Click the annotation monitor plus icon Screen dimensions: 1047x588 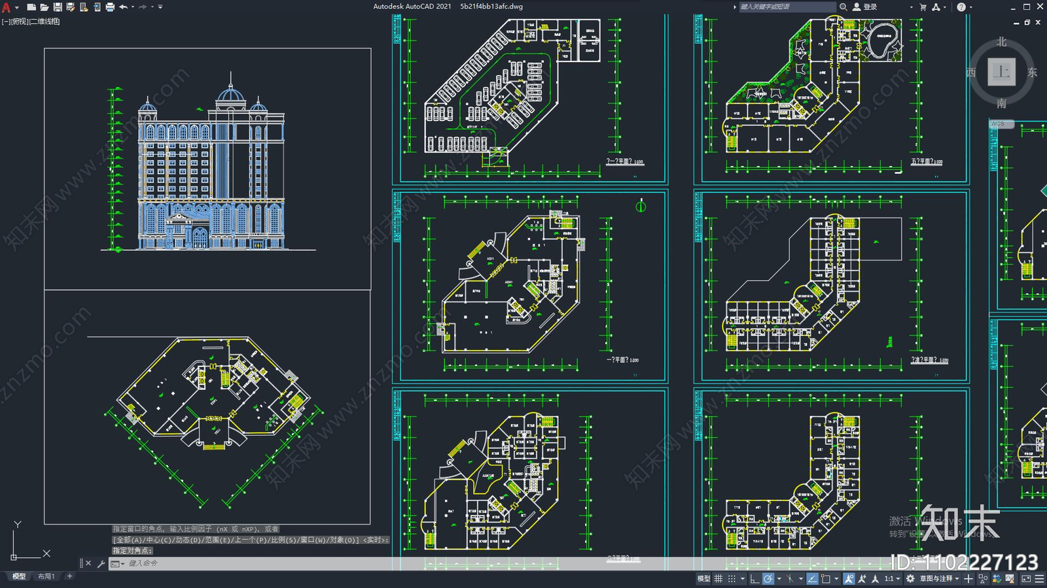click(x=968, y=579)
